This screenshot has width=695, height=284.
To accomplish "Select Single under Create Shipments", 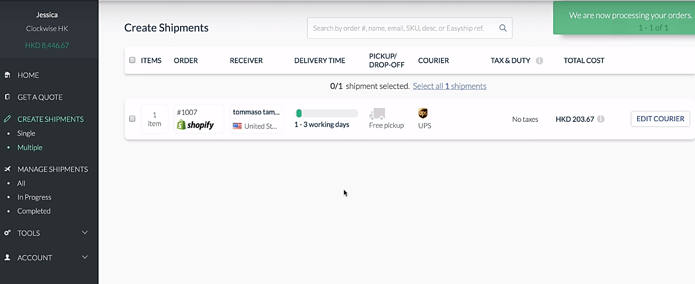I will tap(26, 133).
